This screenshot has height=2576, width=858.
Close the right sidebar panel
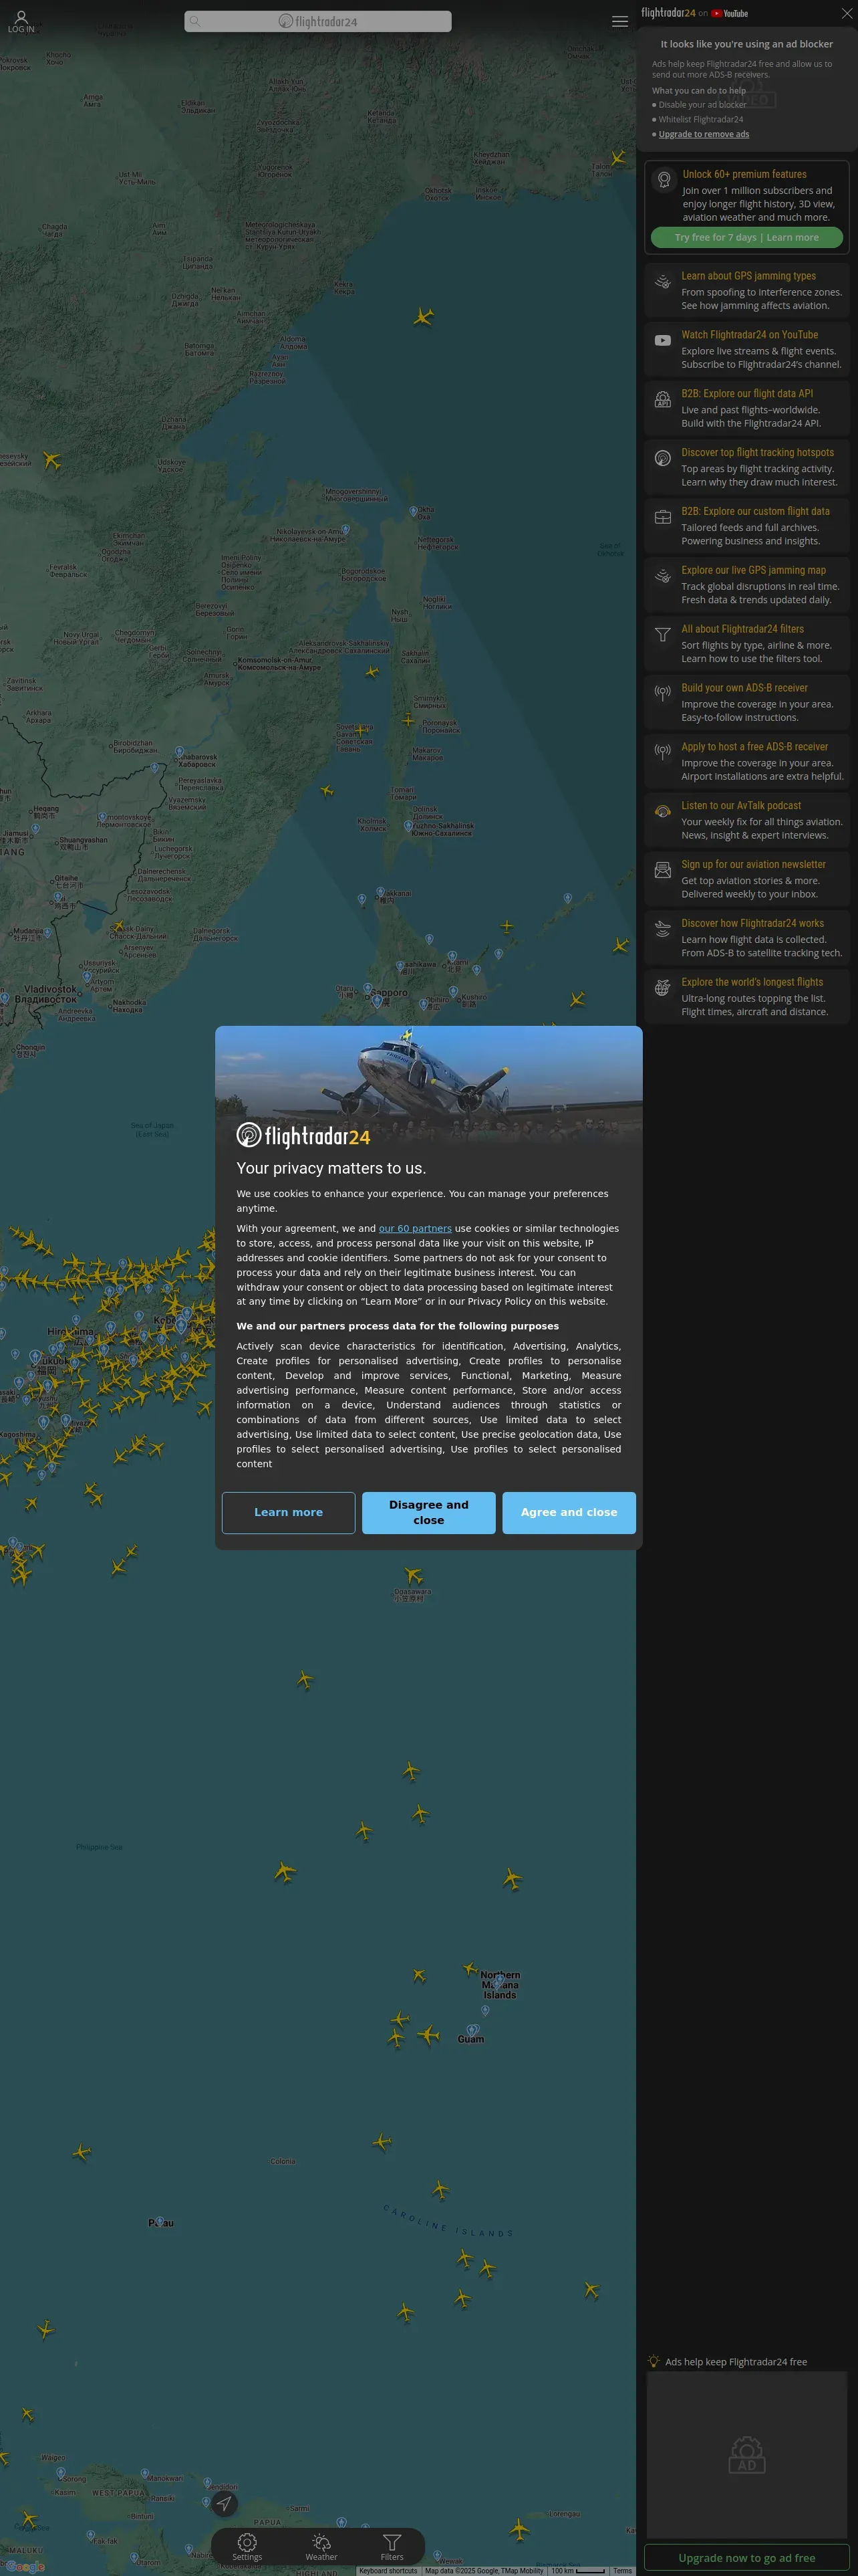pos(846,13)
